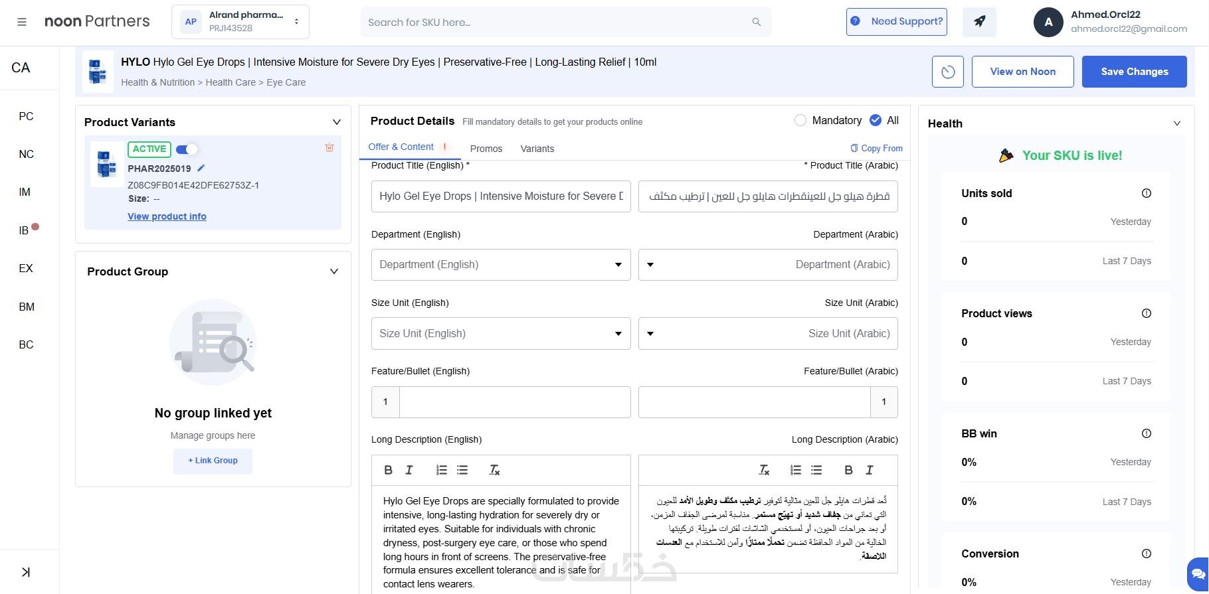Click the rocket launch icon
The height and width of the screenshot is (594, 1209).
coord(979,22)
